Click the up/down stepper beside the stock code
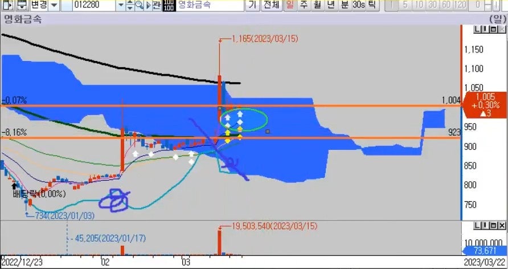The width and height of the screenshot is (508, 269). 130,5
